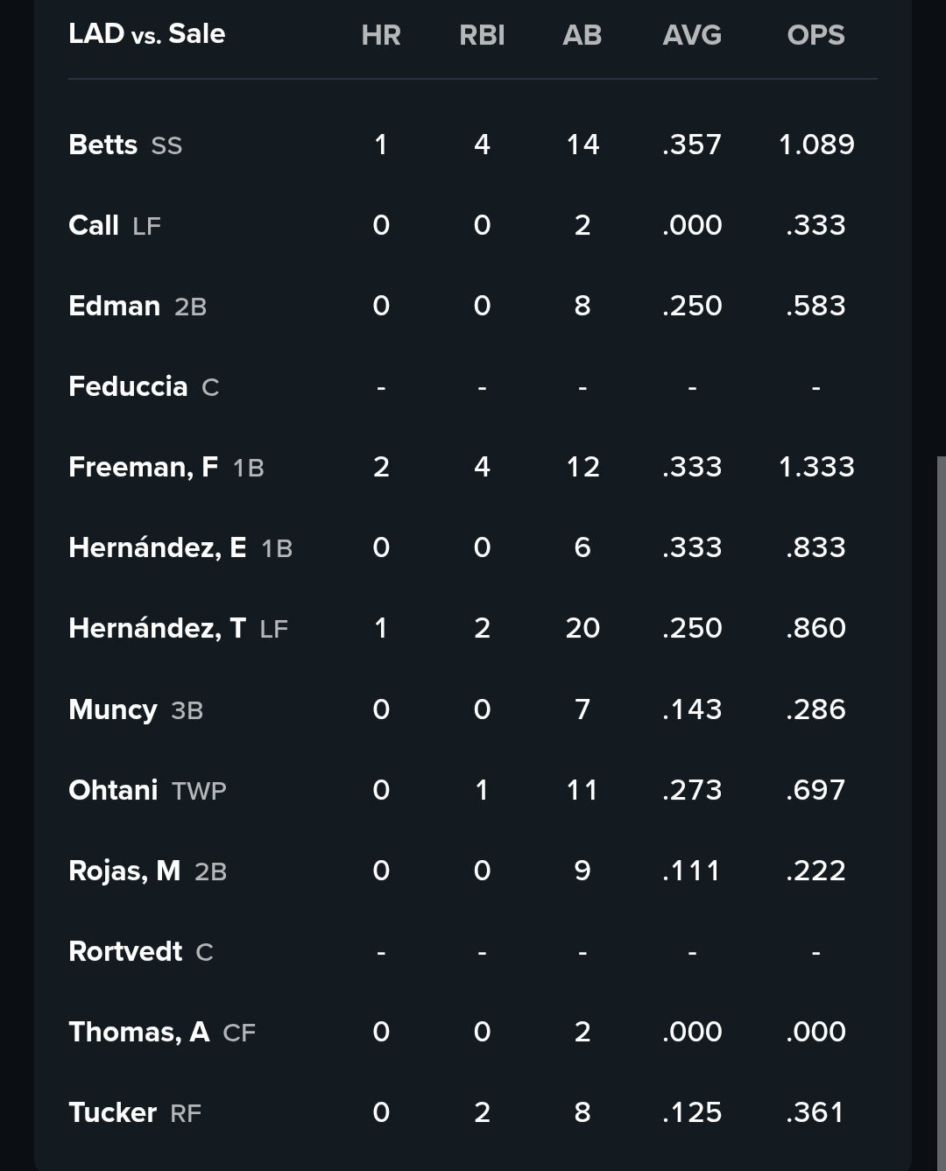Open Edman 2B player entry
The height and width of the screenshot is (1171, 946).
138,306
